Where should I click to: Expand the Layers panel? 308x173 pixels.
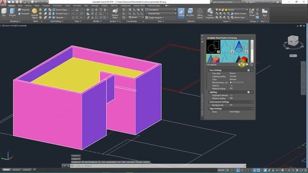tap(227, 21)
